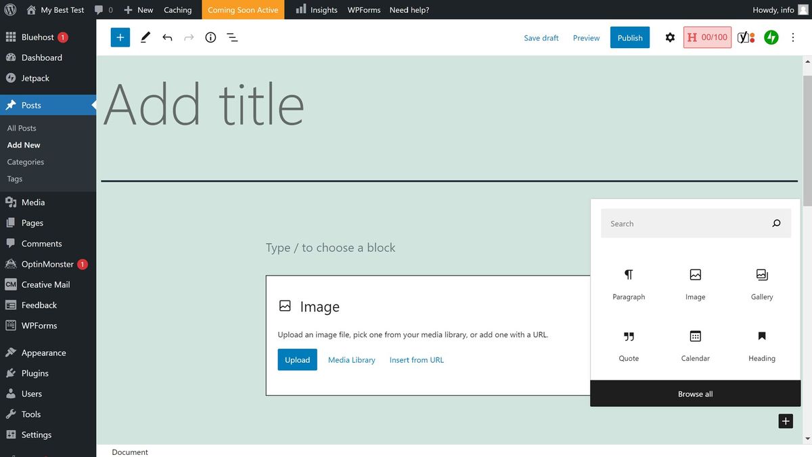Open Categories submenu item
The height and width of the screenshot is (457, 812).
click(26, 162)
